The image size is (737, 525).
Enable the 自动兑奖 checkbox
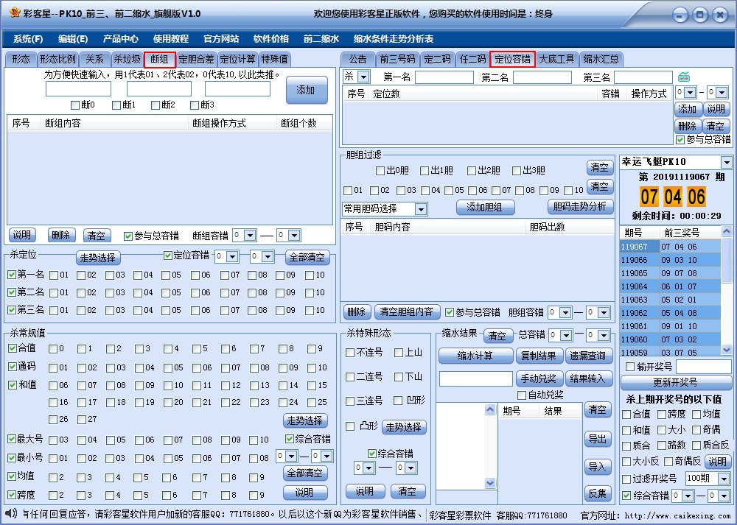[x=520, y=395]
